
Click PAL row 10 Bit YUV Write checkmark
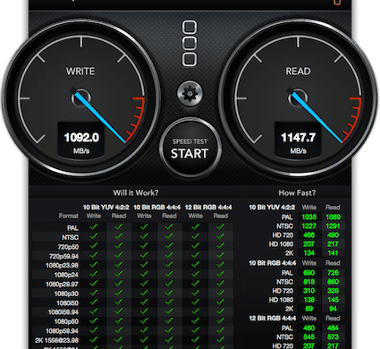94,227
